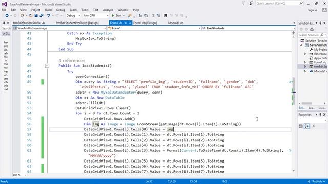328x184 pixels.
Task: Select My Project in Solution Explorer
Action: click(x=318, y=50)
